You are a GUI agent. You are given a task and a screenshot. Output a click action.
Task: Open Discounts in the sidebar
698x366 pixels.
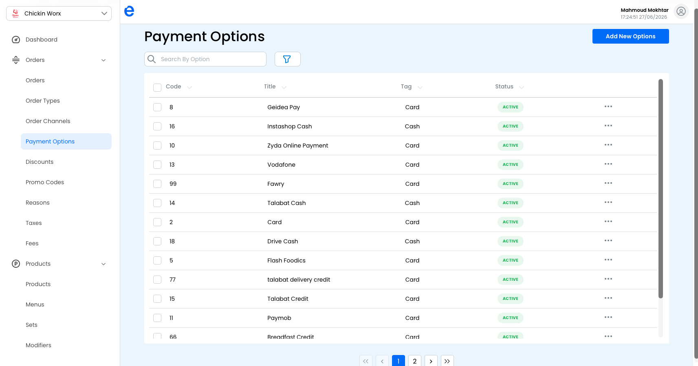pyautogui.click(x=40, y=162)
